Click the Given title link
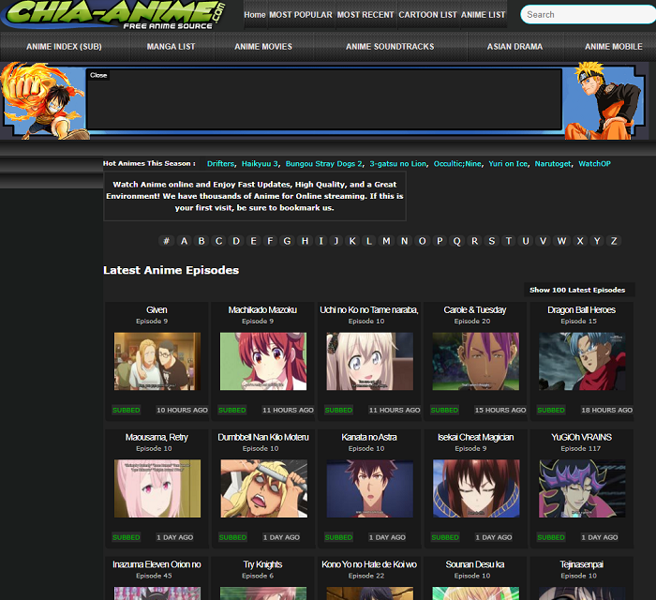 point(157,310)
